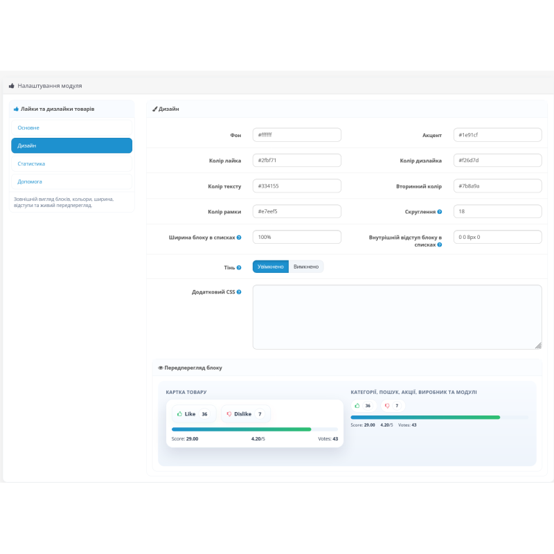Click inside the Додатковий CSS textarea
This screenshot has width=554, height=554.
[x=397, y=317]
